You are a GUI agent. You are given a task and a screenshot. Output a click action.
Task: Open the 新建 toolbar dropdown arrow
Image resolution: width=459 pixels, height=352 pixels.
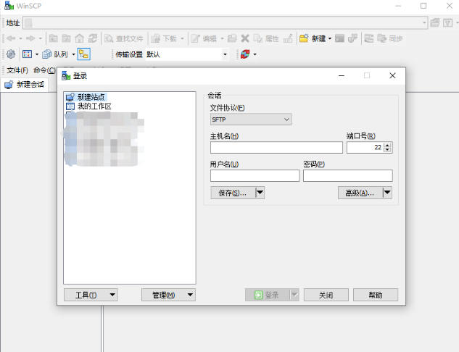tap(330, 38)
